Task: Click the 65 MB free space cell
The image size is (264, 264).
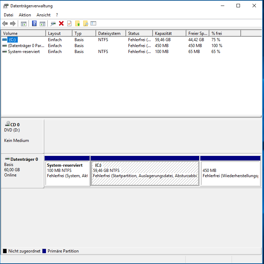Action: coord(194,52)
